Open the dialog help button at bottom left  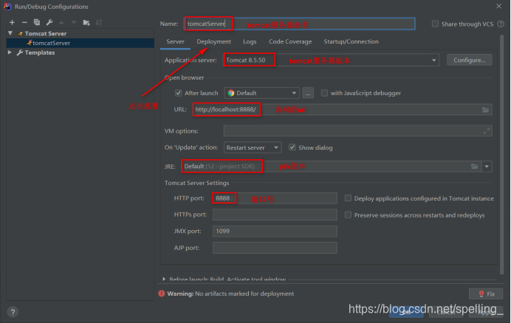13,312
